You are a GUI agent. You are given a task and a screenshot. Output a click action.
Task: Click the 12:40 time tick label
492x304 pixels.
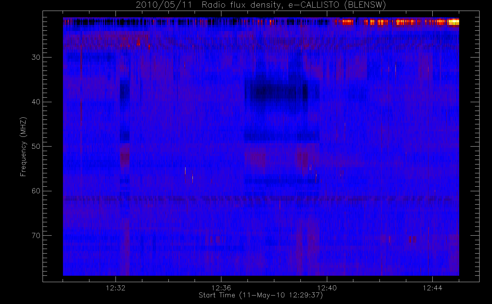coord(327,288)
